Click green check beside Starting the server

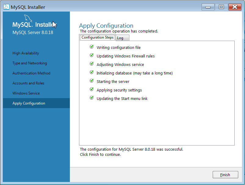[x=92, y=81]
